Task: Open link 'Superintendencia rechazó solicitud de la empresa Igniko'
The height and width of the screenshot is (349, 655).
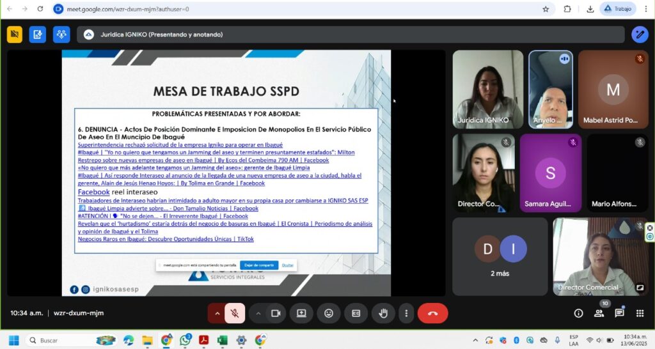Action: (x=180, y=145)
